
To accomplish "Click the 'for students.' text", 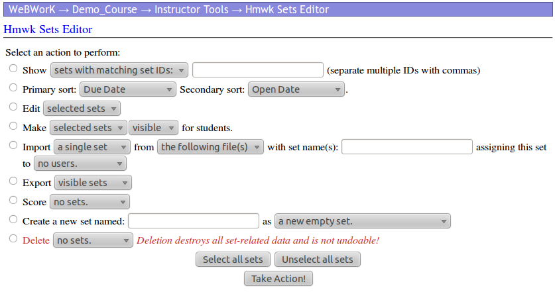I will pos(207,128).
